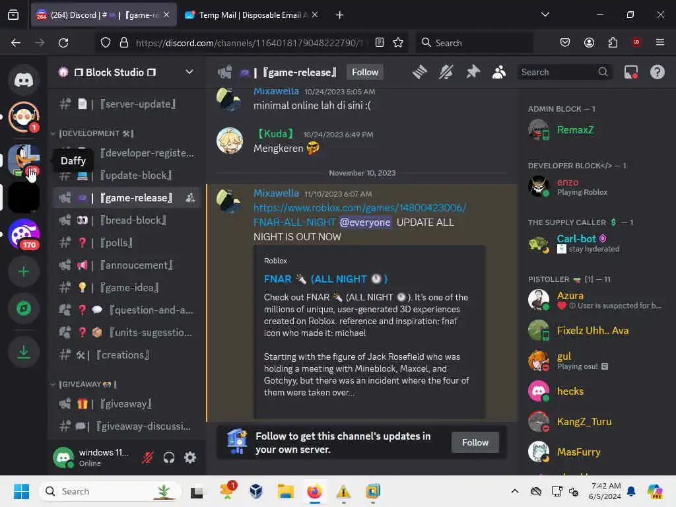Viewport: 676px width, 507px height.
Task: Open the bread-block channel
Action: [x=127, y=220]
